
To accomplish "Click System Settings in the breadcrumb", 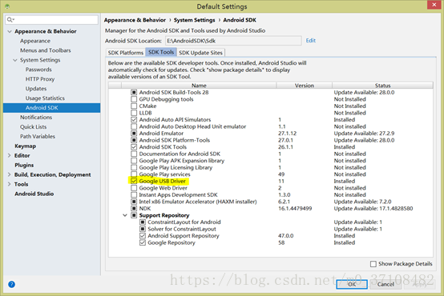I will [x=194, y=20].
